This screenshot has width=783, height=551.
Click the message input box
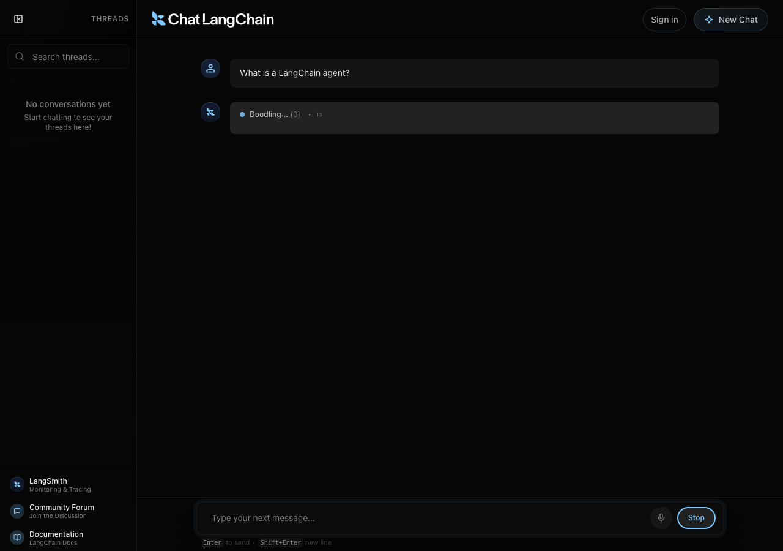coord(426,518)
